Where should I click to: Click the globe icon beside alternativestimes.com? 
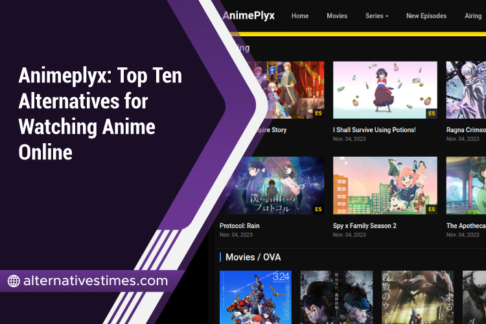[x=14, y=281]
